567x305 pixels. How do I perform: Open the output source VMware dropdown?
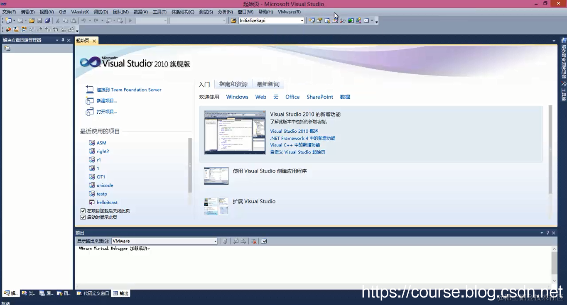[x=215, y=241]
